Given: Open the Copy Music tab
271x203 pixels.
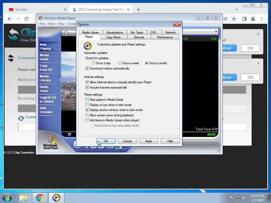Looking at the screenshot, I should click(x=113, y=37).
